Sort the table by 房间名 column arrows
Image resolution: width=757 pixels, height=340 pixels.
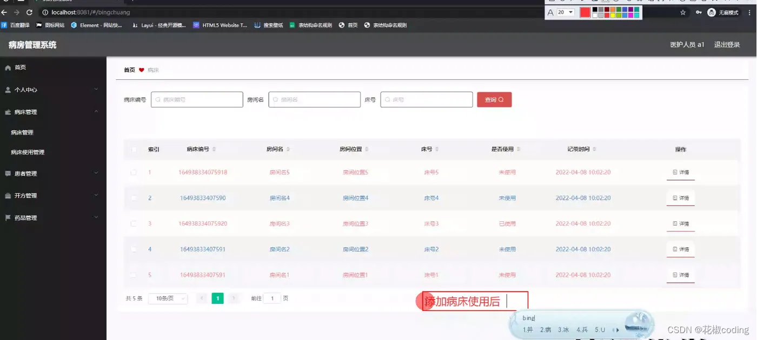(288, 149)
